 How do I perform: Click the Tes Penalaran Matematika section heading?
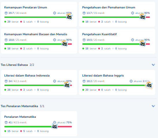pos(19,106)
